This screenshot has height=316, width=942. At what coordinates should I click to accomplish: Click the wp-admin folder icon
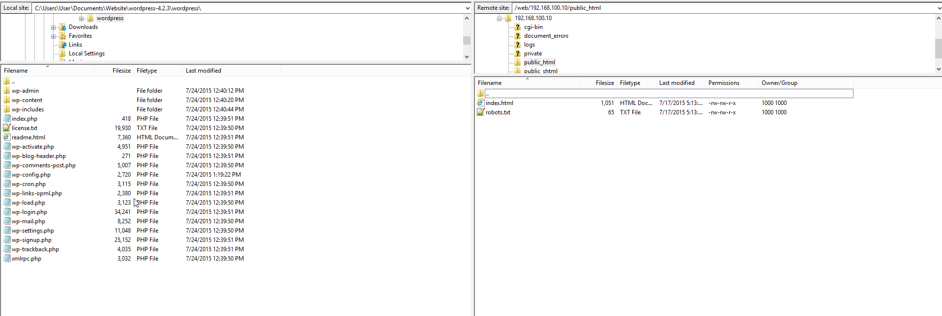7,91
